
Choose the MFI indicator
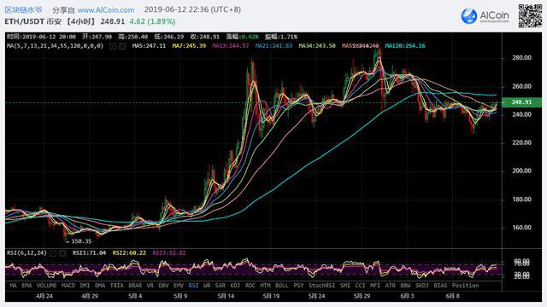[375, 286]
